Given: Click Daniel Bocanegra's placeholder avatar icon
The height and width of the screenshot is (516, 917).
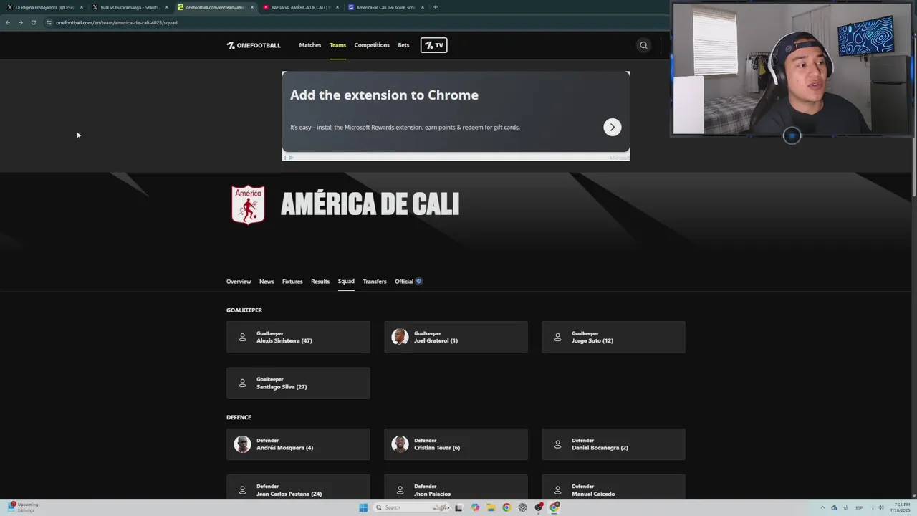Looking at the screenshot, I should 557,444.
